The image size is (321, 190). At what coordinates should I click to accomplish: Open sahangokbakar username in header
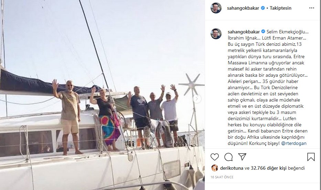(243, 8)
